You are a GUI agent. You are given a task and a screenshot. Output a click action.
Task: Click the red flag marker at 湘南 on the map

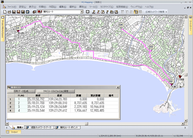pyautogui.click(x=180, y=77)
